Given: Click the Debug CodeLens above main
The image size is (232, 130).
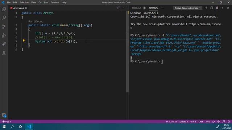Looking at the screenshot, I should 39,21.
